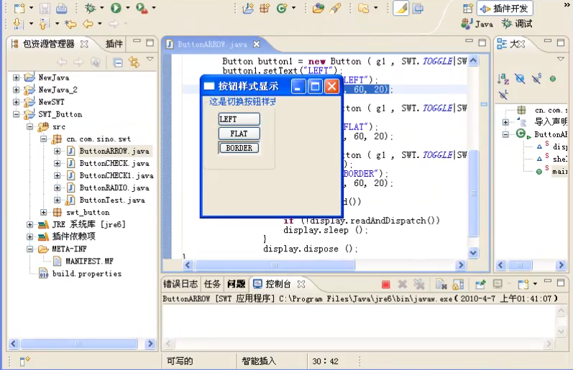This screenshot has height=370, width=573.
Task: Select ButtonCHECK.java in the package explorer
Action: [114, 163]
